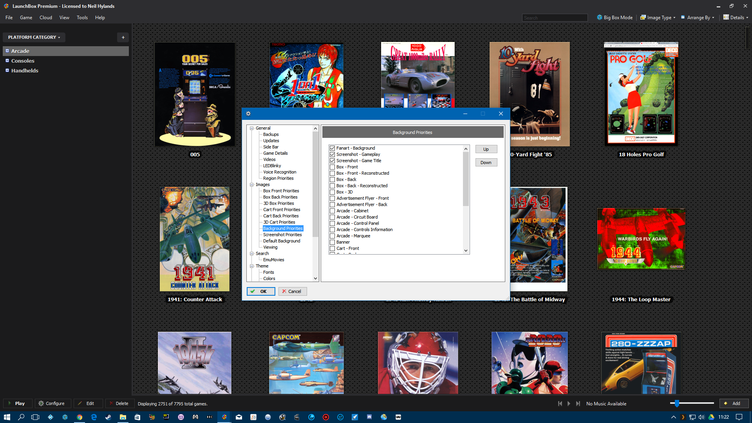
Task: Expand the Consoles platform category
Action: (7, 61)
